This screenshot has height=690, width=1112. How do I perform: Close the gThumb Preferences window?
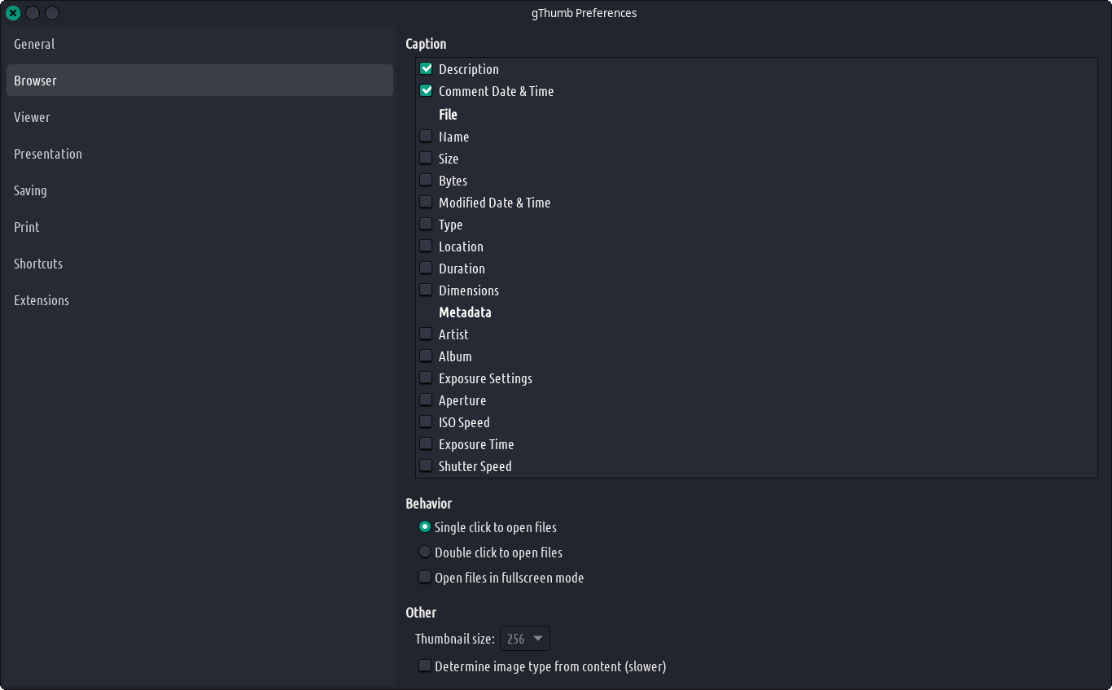coord(13,13)
